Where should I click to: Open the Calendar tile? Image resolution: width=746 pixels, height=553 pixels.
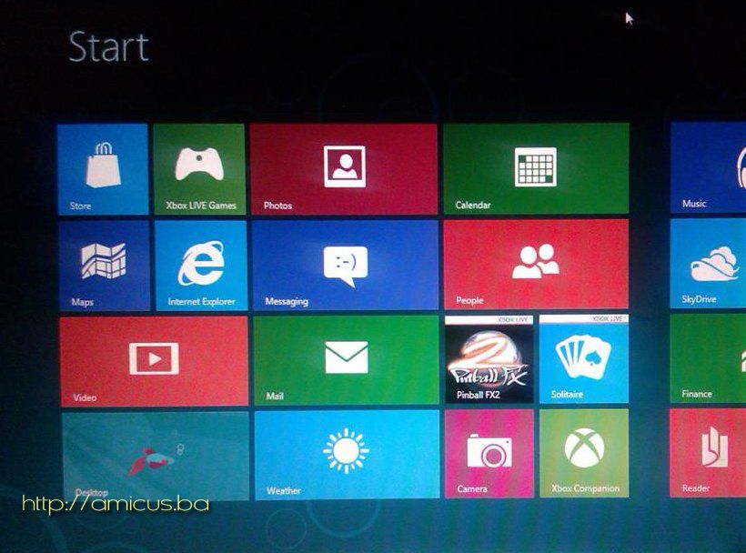[536, 168]
